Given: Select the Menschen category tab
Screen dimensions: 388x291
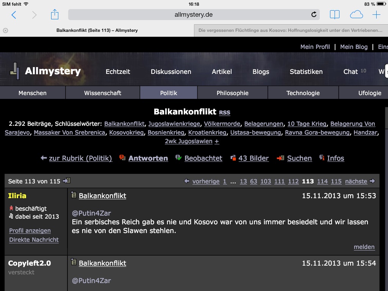Looking at the screenshot, I should (33, 93).
